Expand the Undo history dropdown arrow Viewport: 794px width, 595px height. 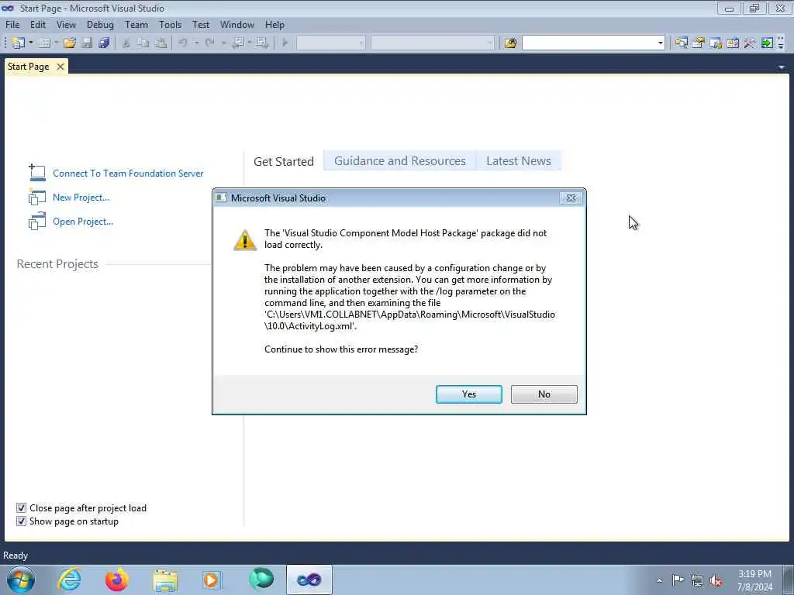tap(196, 43)
